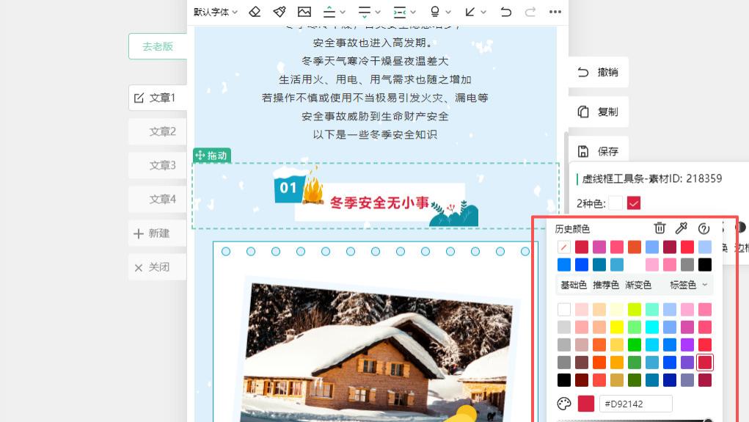Expand the spacing-before dropdown arrow
Image resolution: width=749 pixels, height=422 pixels.
(343, 12)
